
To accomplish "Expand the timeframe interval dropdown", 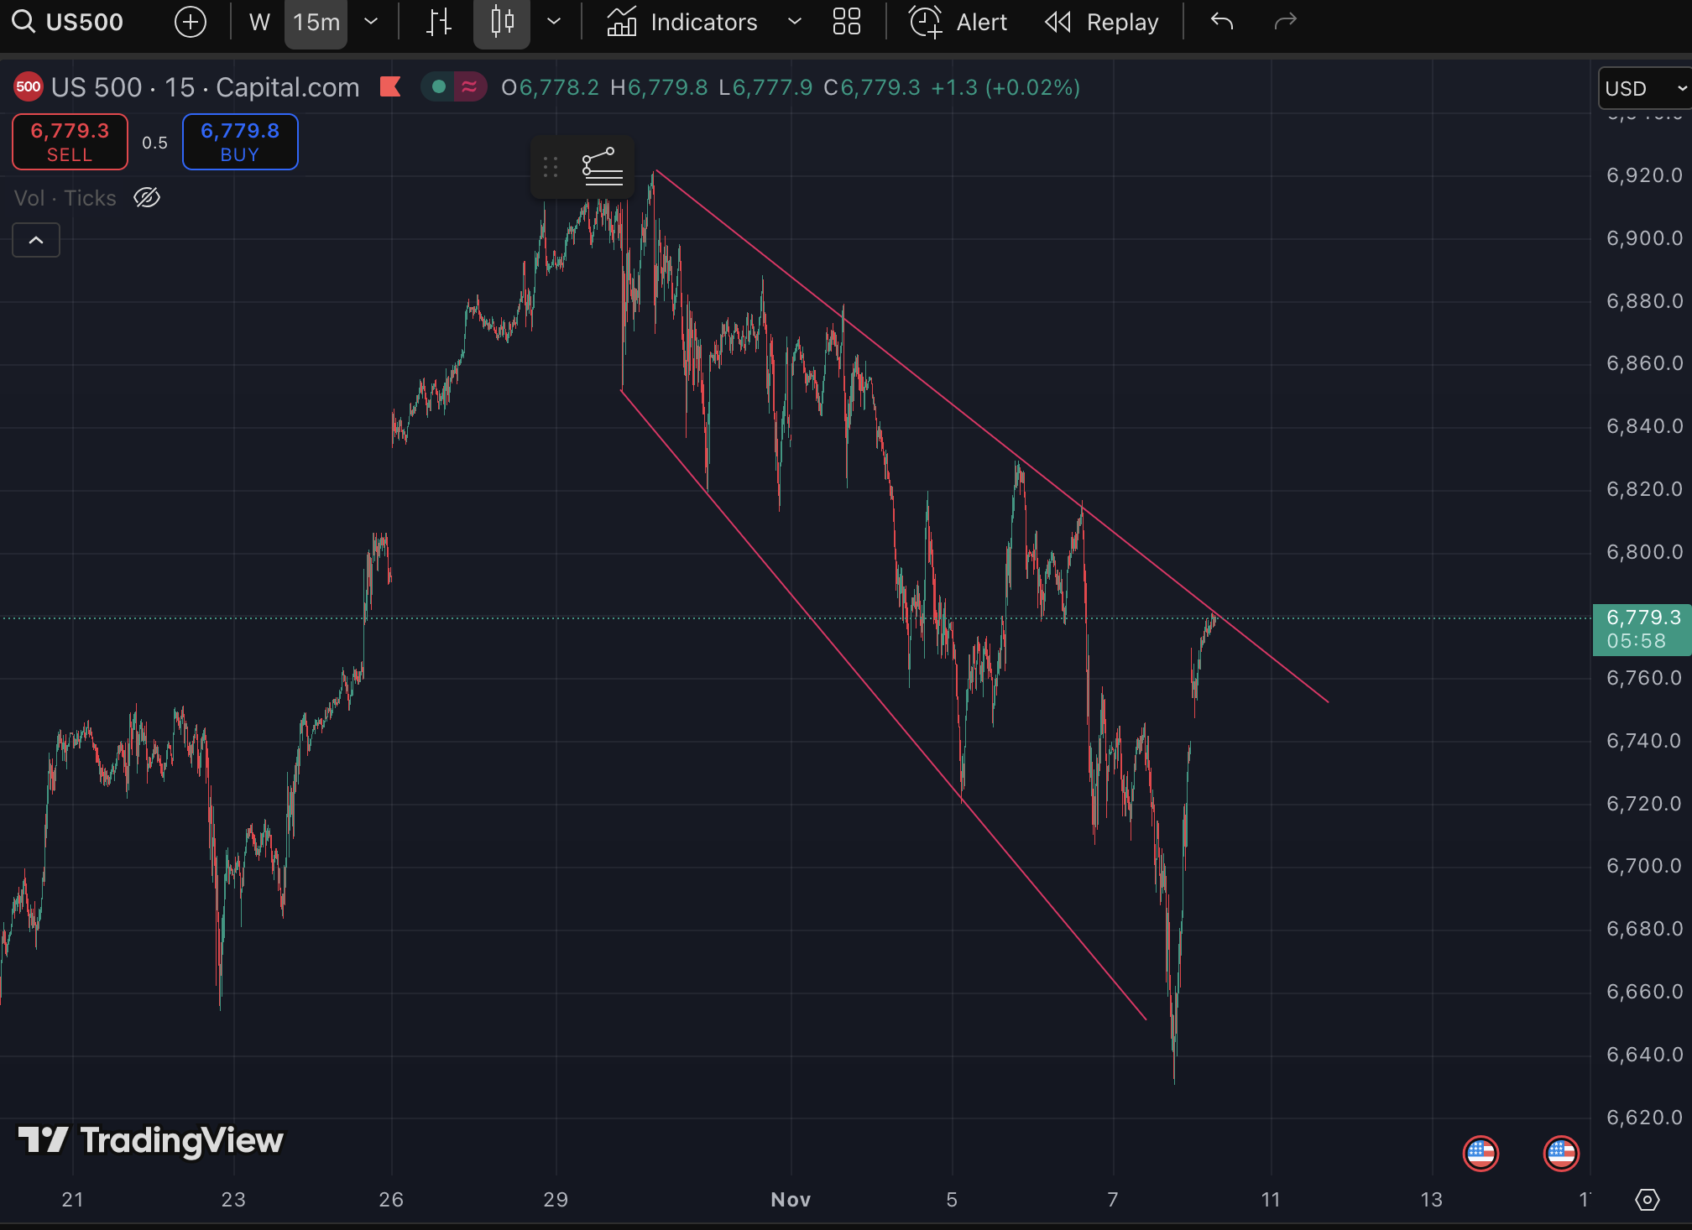I will tap(371, 22).
